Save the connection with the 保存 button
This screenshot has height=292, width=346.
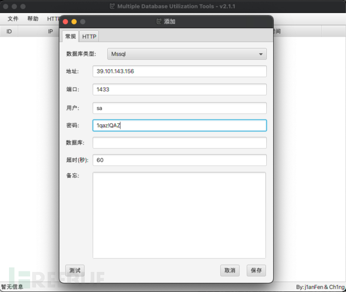coord(256,270)
